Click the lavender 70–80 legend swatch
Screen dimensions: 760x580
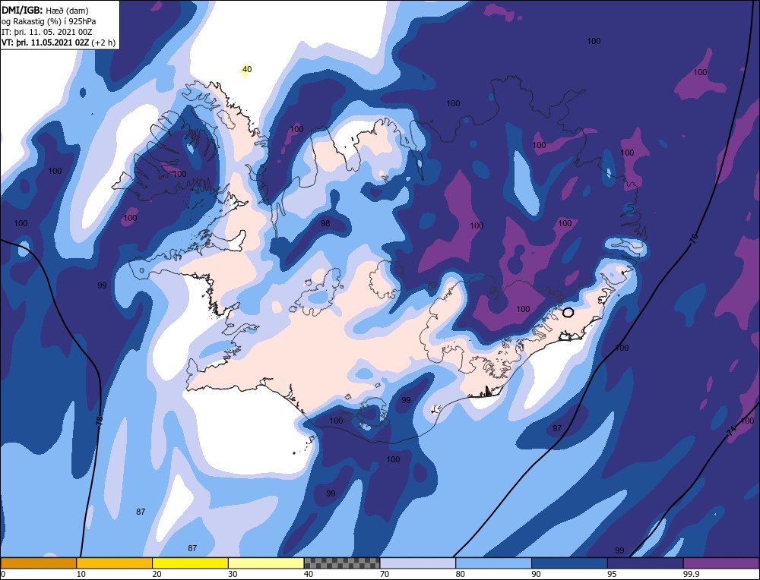tap(418, 563)
